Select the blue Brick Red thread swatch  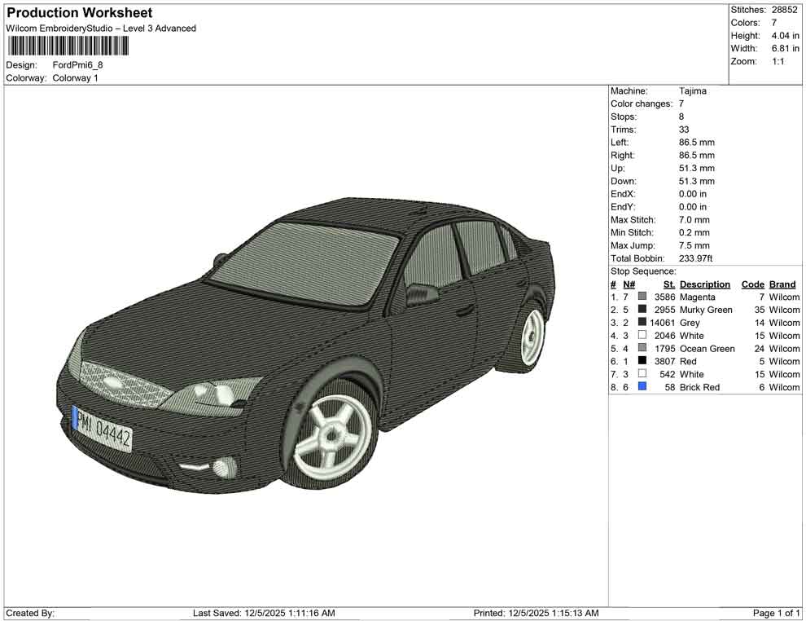tap(642, 387)
